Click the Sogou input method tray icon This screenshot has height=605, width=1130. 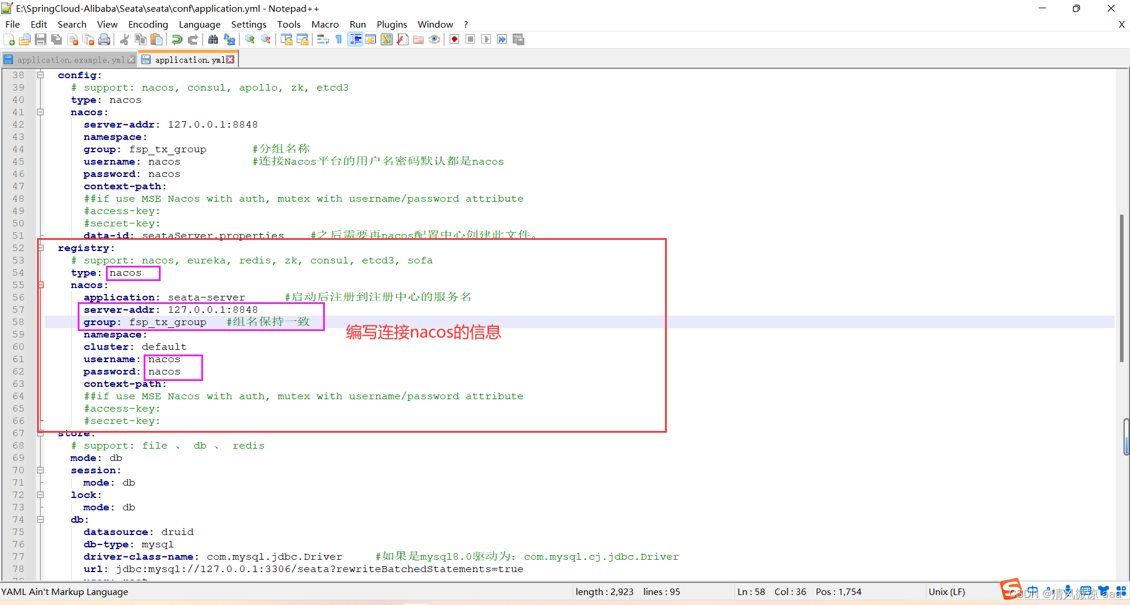(x=1011, y=589)
